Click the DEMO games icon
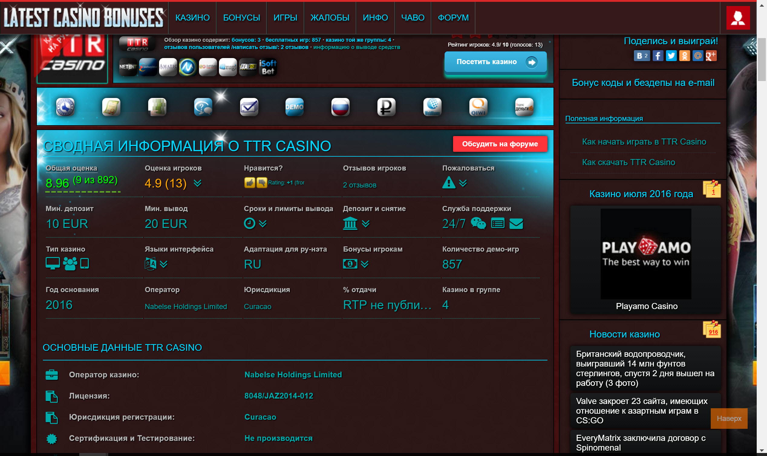 click(x=294, y=107)
